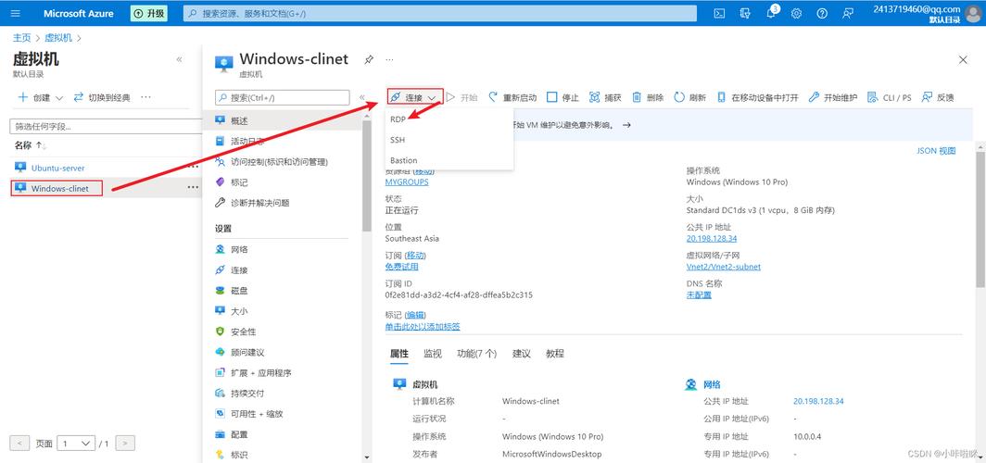
Task: Close the Windows-clinet blade
Action: click(963, 59)
